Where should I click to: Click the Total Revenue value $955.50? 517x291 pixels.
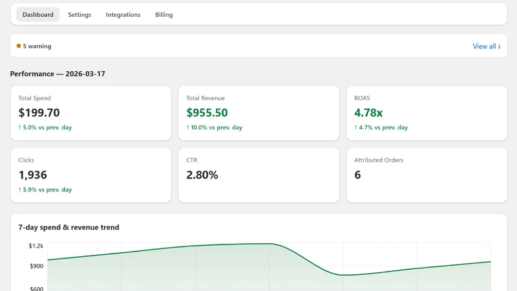(207, 113)
